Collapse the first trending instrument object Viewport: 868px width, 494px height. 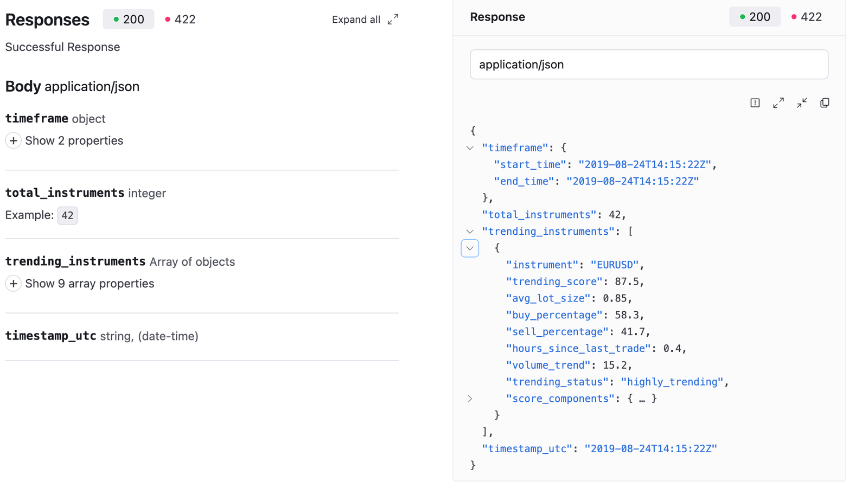click(470, 248)
